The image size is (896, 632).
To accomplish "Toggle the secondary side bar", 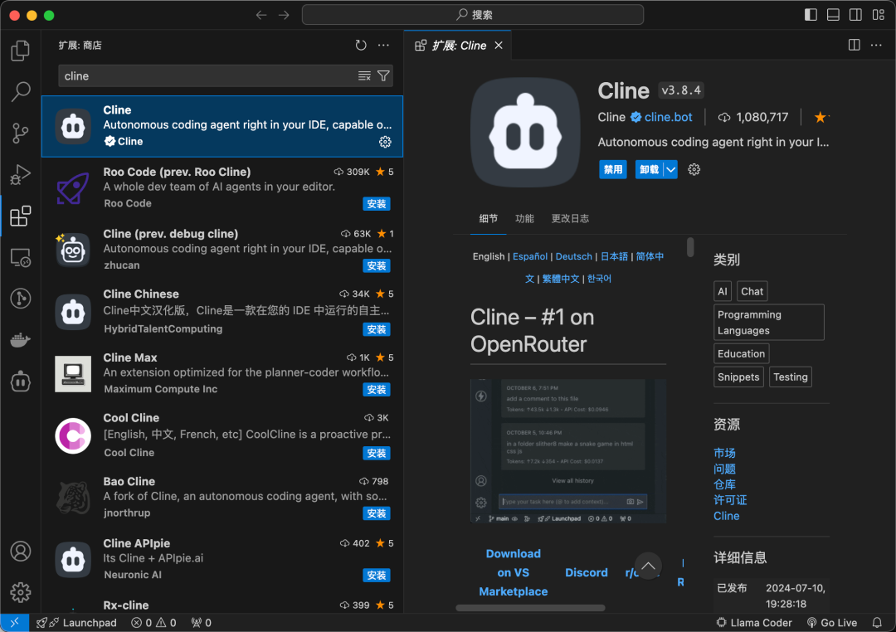I will [855, 14].
